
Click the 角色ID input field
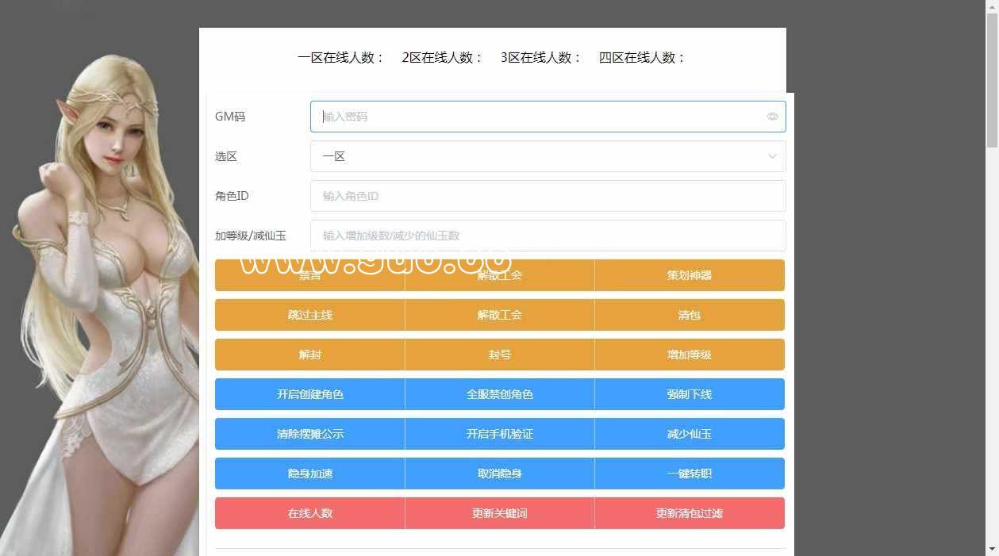pos(548,196)
